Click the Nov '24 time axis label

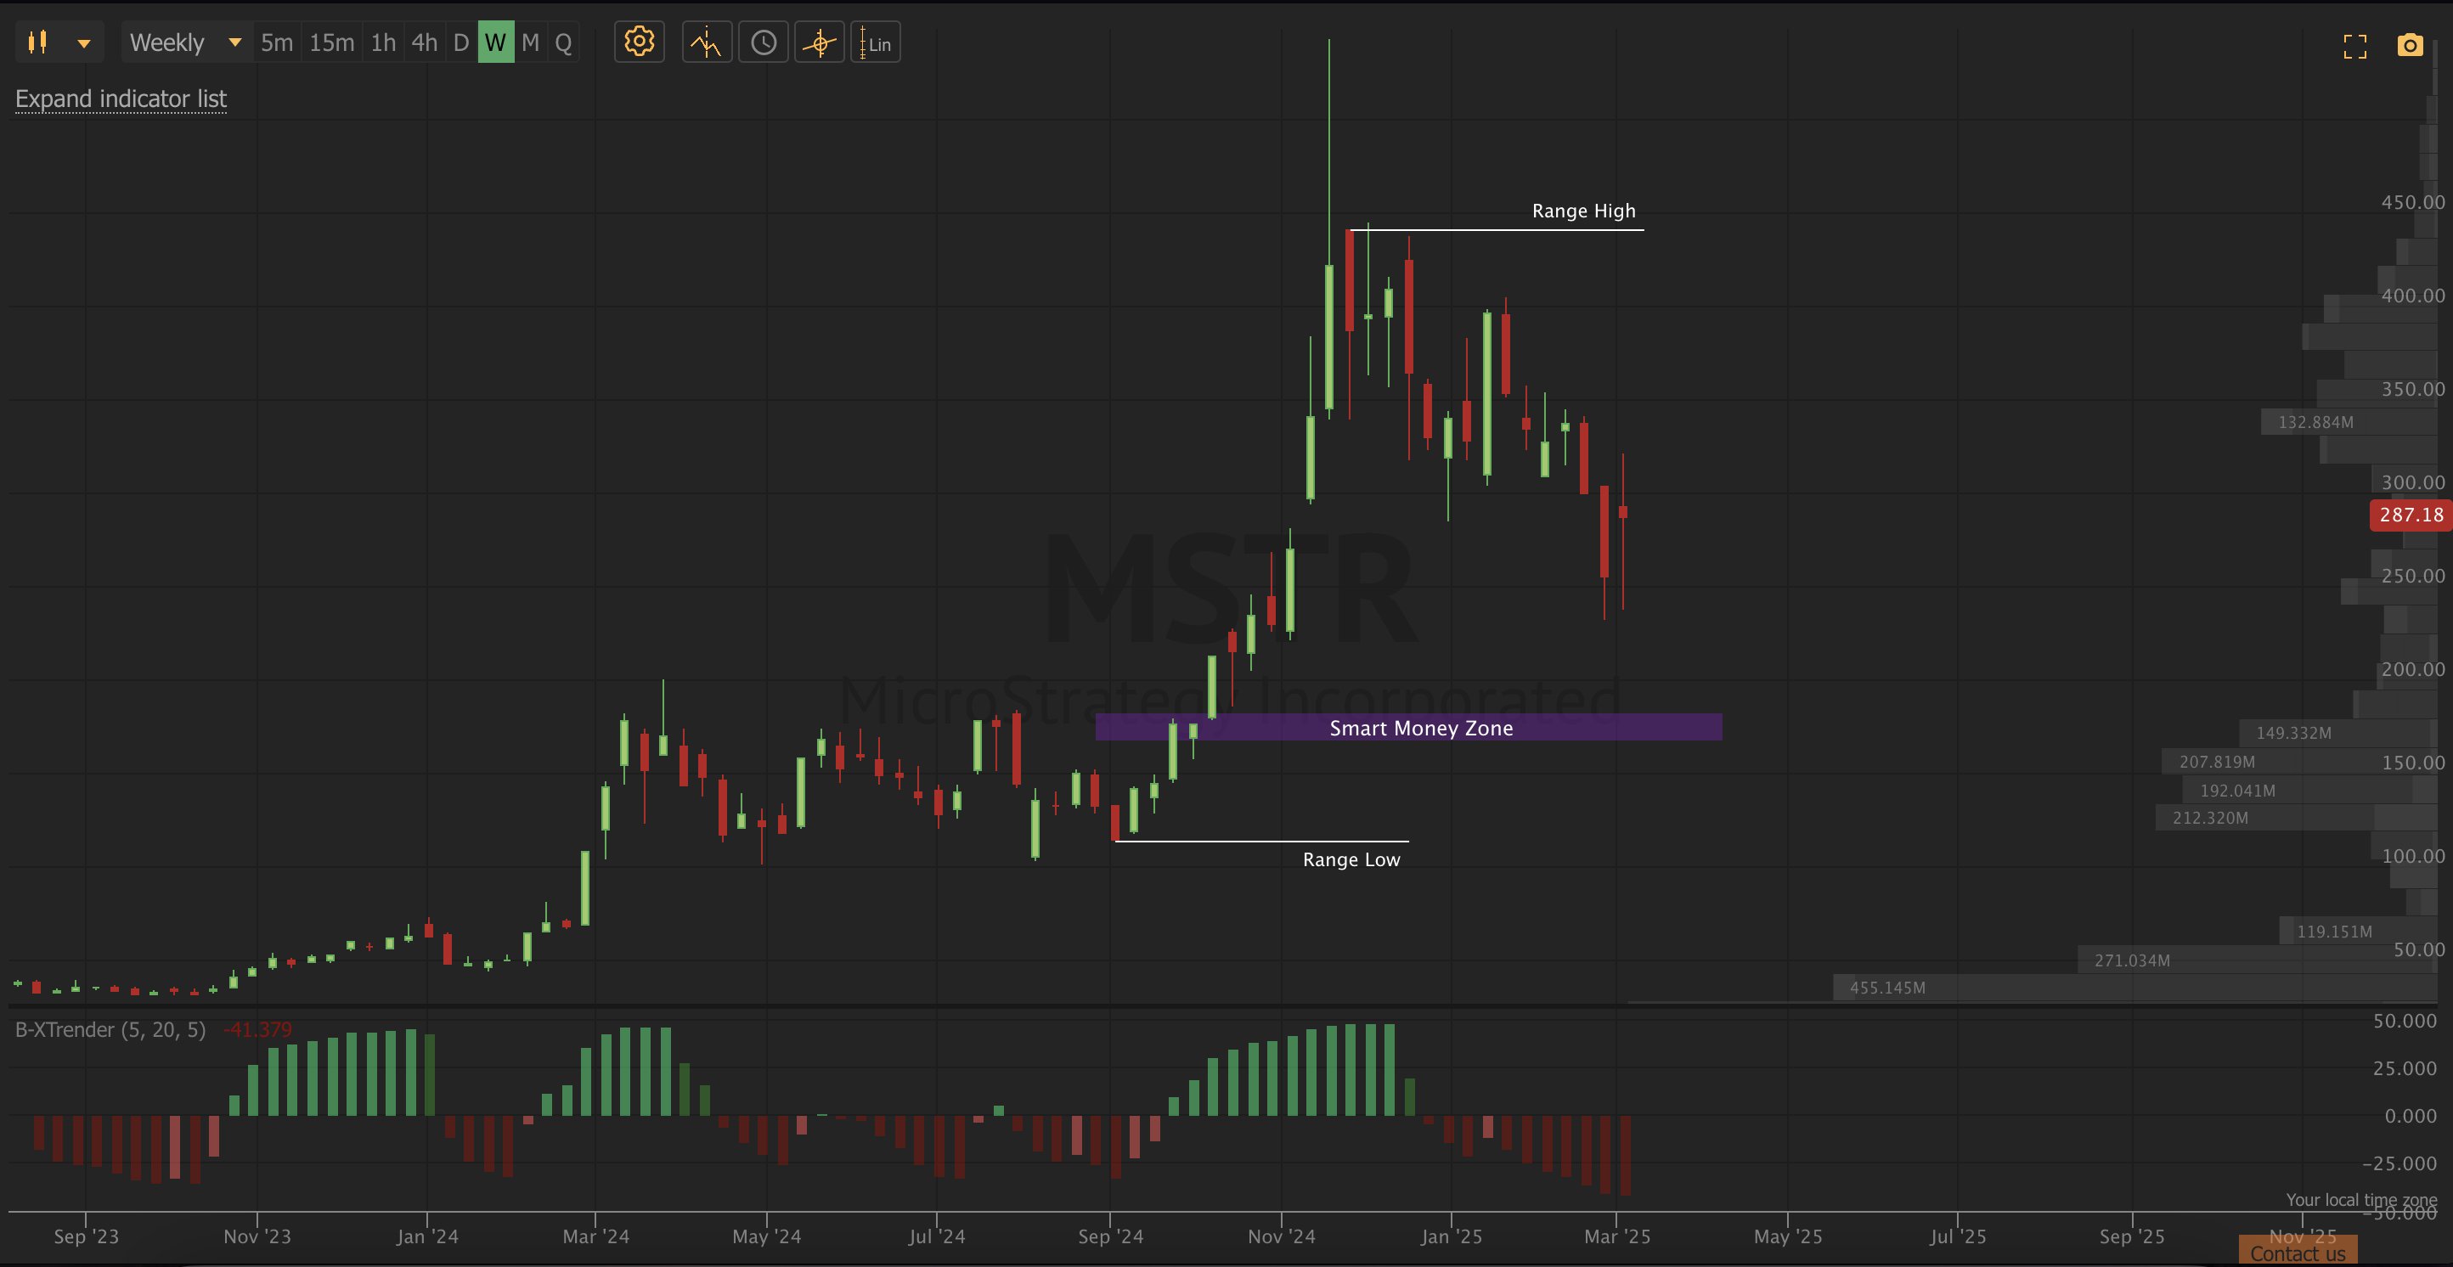click(1282, 1236)
